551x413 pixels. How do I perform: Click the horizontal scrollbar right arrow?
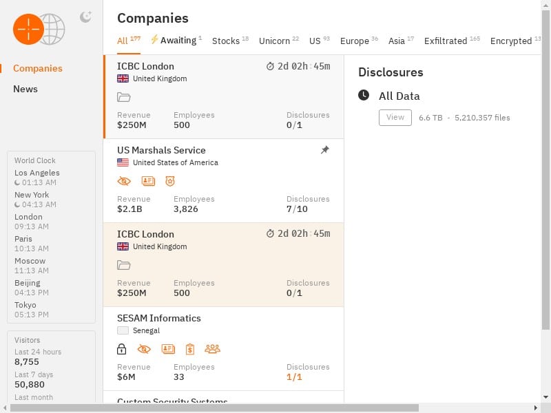[536, 407]
